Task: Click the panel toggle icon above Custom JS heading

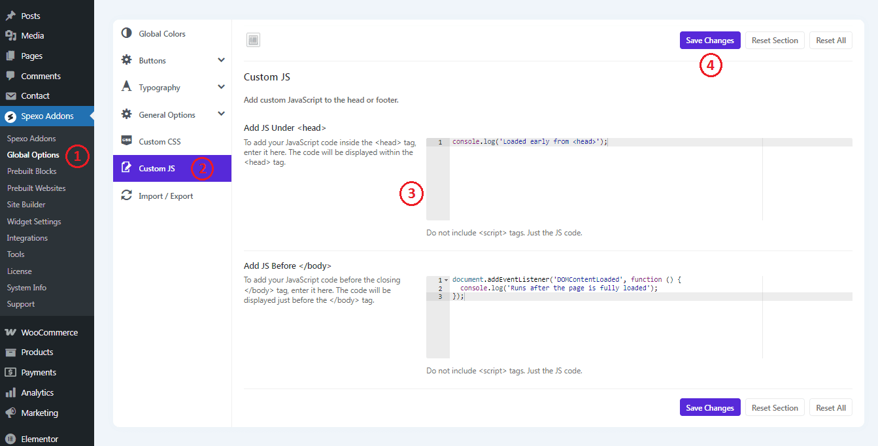Action: point(253,39)
